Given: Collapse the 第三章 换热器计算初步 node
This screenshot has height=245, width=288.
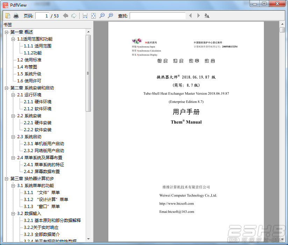Looking at the screenshot, I should [x=6, y=179].
